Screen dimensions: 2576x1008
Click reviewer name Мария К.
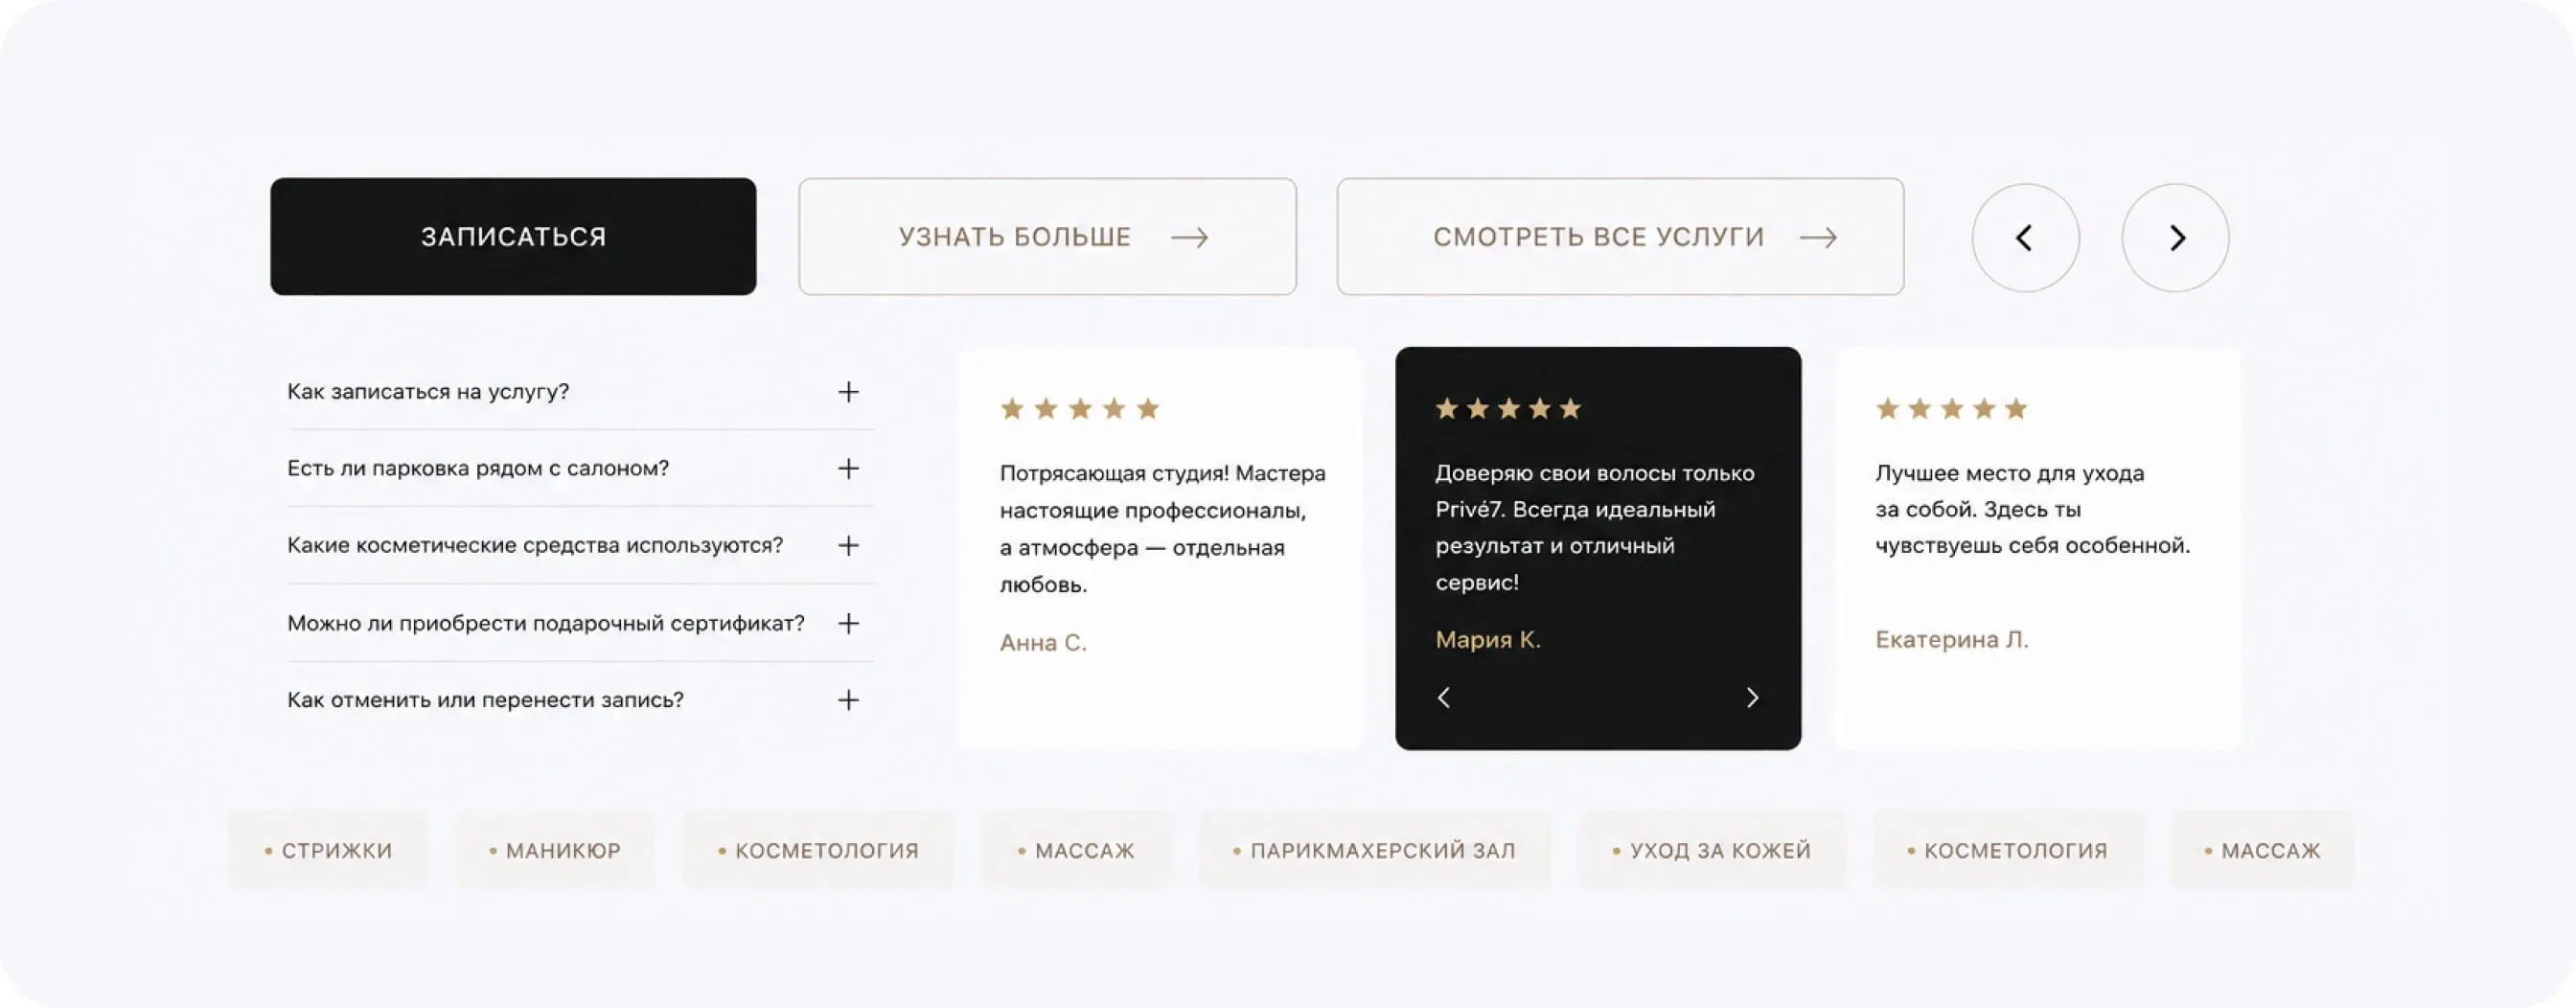coord(1488,640)
